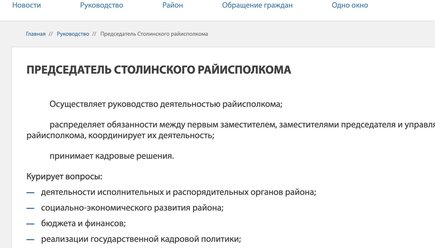Viewport: 435px width, 248px height.
Task: Click the page heading ПРЕДСЕДАТЕЛЬ СТОЛИНСКОГО РАЙИСПОЛКОМА
Action: click(x=159, y=70)
